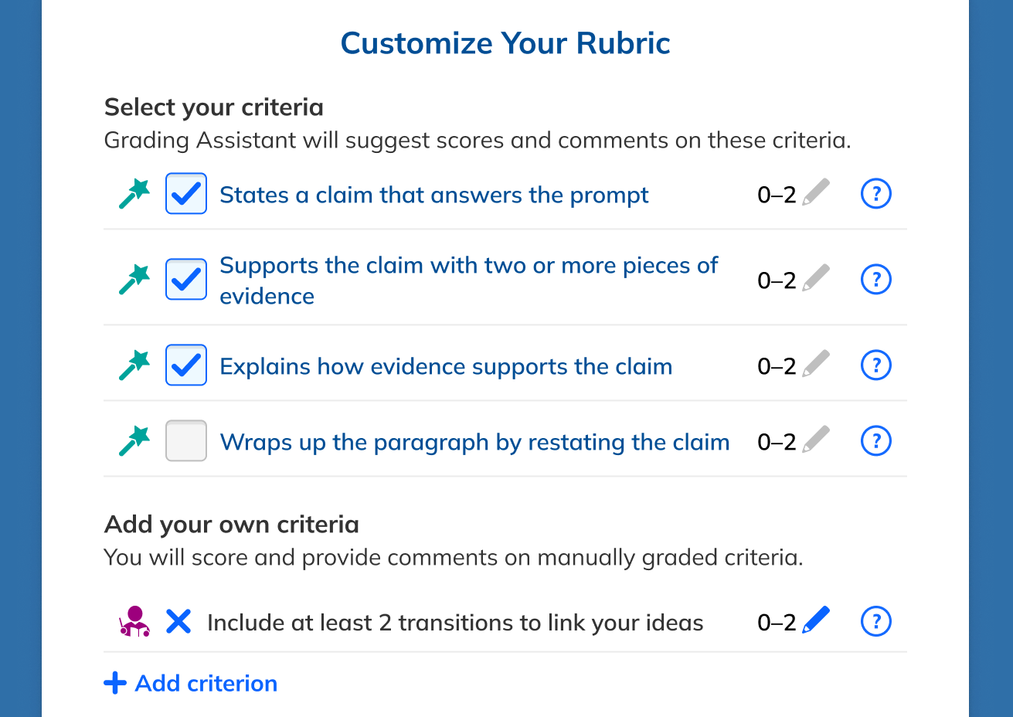
Task: Click help icon for transitions criterion
Action: tap(875, 621)
